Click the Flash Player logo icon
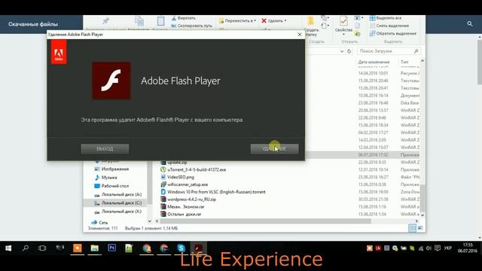Screen dimensions: 482x271 [111, 81]
